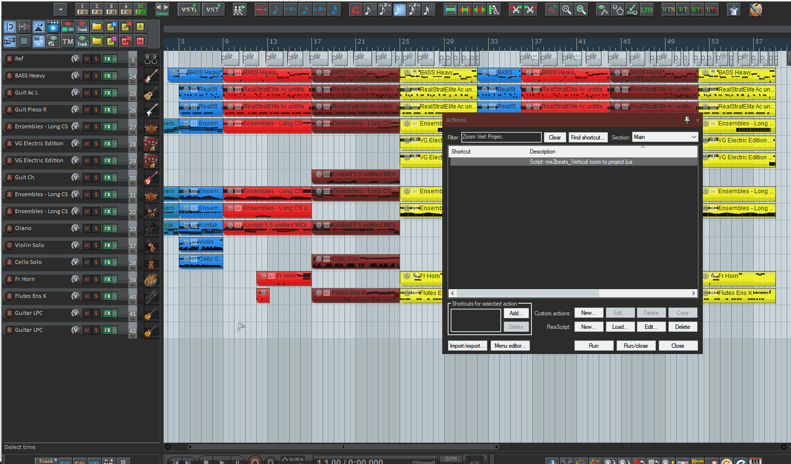Image resolution: width=791 pixels, height=464 pixels.
Task: Click the walking figures icon
Action: (239, 9)
